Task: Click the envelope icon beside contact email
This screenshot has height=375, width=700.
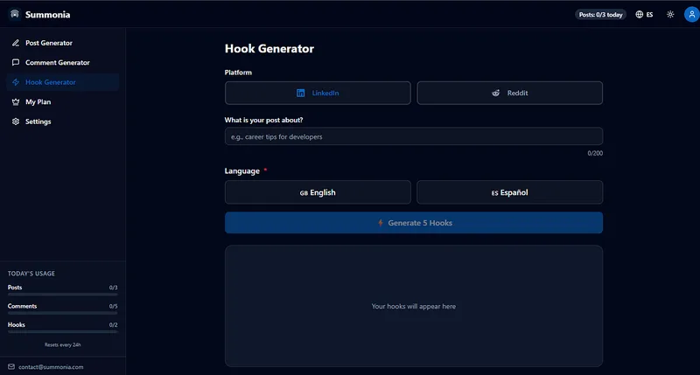Action: point(11,366)
